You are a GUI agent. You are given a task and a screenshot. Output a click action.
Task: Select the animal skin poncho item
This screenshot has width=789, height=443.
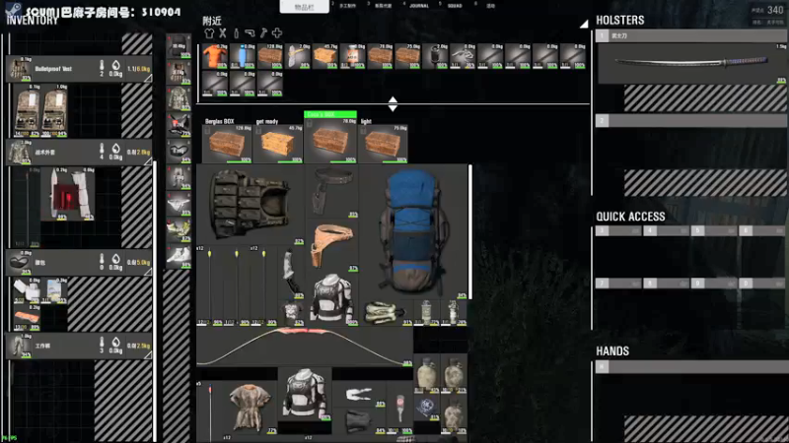pyautogui.click(x=251, y=408)
